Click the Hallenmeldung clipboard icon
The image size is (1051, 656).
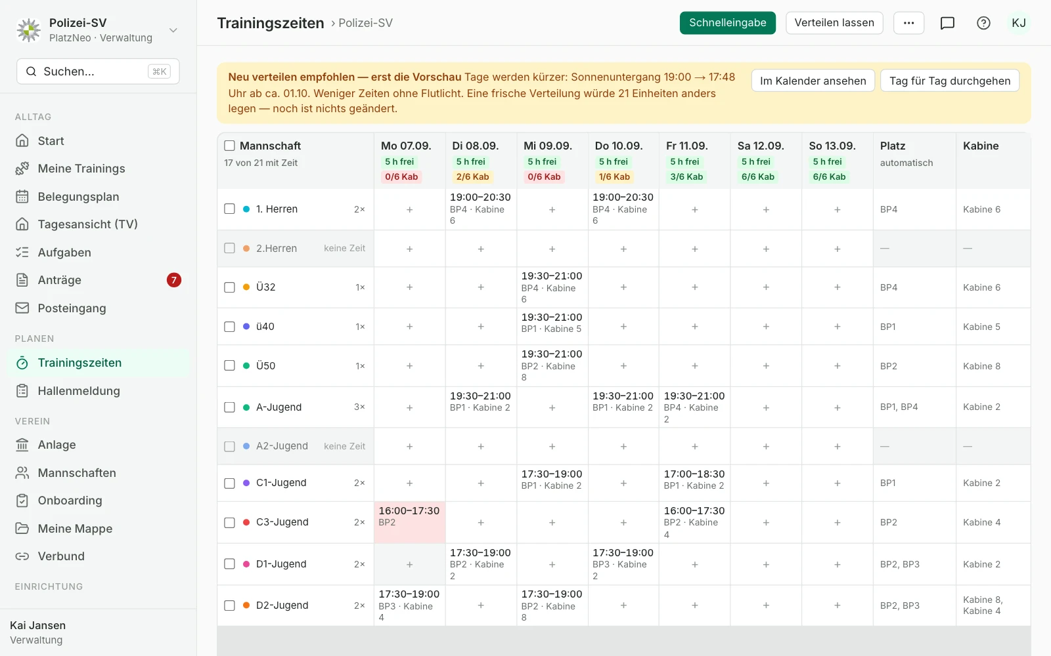[22, 391]
